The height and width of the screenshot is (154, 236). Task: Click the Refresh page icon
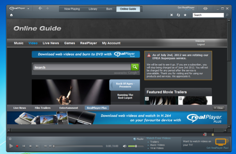click(x=178, y=15)
